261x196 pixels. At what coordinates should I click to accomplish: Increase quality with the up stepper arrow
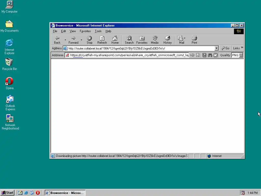(241, 54)
